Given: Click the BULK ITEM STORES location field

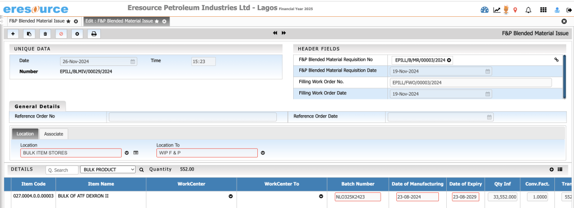Looking at the screenshot, I should click(71, 153).
